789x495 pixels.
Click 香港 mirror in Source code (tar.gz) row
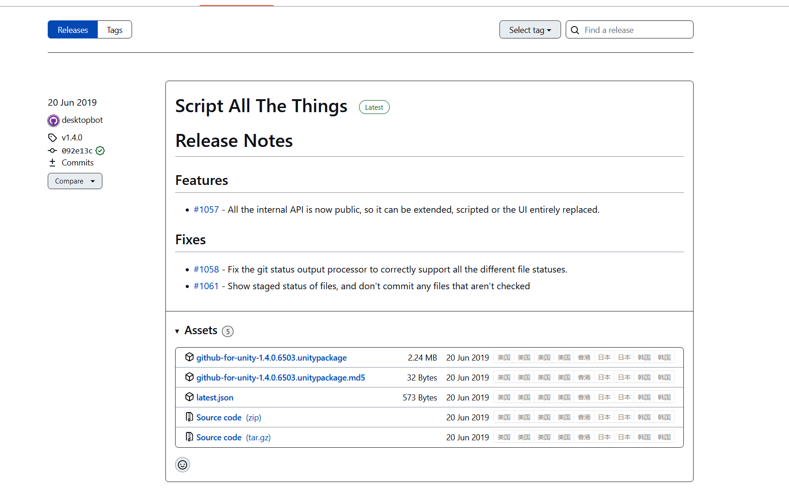pyautogui.click(x=584, y=438)
